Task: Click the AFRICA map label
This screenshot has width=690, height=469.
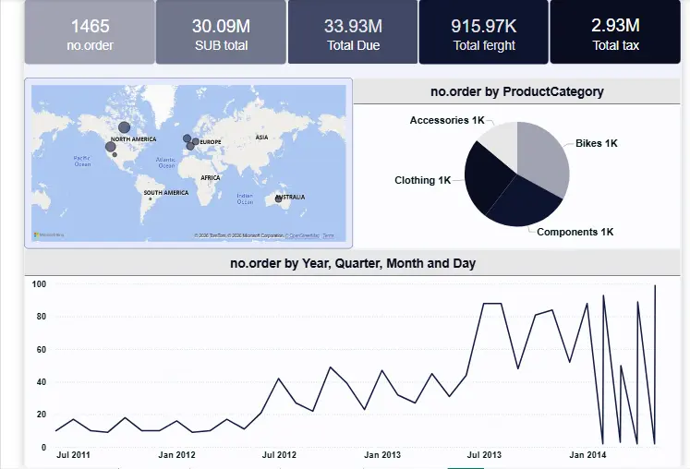Action: pyautogui.click(x=211, y=178)
